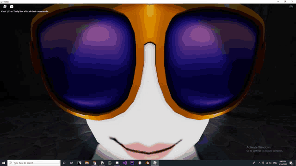Open the taskbar clock and date

pos(283,163)
